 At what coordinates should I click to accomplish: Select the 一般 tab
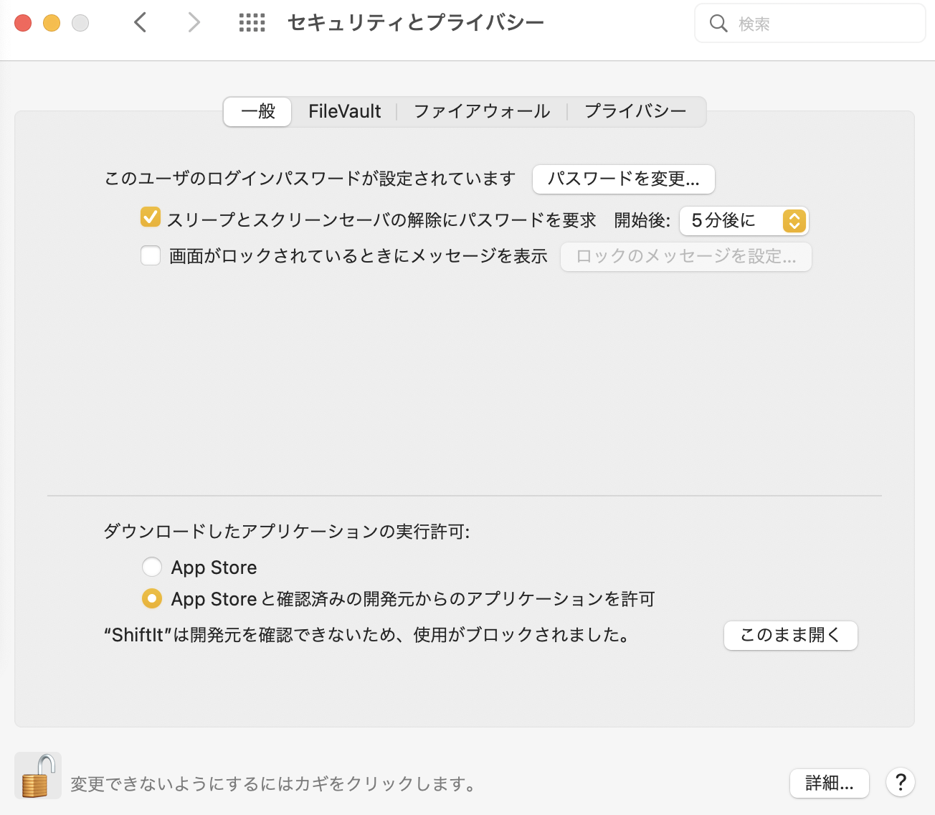258,112
